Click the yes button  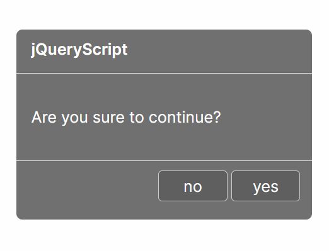[x=265, y=186]
